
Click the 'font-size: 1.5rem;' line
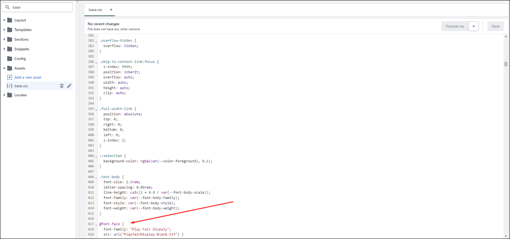pos(122,182)
